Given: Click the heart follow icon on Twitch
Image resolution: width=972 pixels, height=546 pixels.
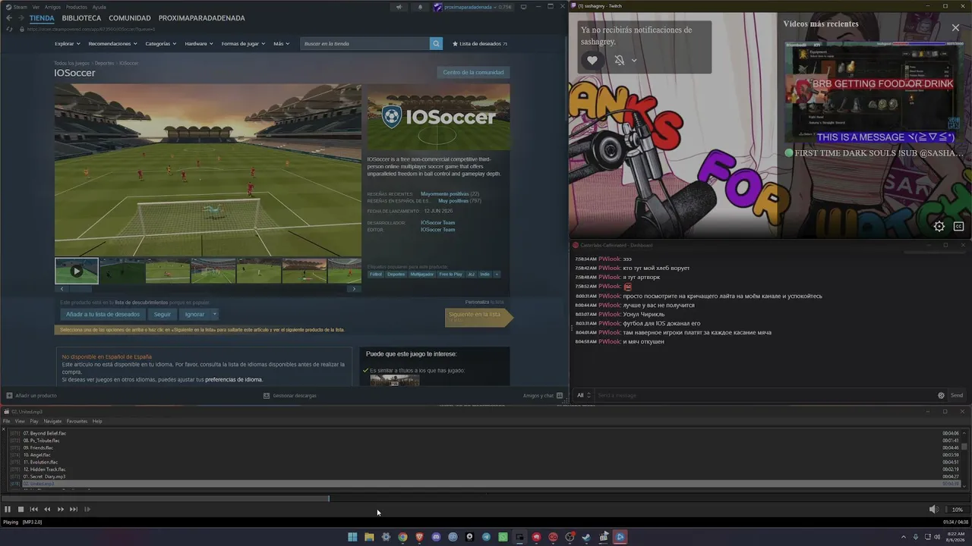Looking at the screenshot, I should click(x=592, y=60).
